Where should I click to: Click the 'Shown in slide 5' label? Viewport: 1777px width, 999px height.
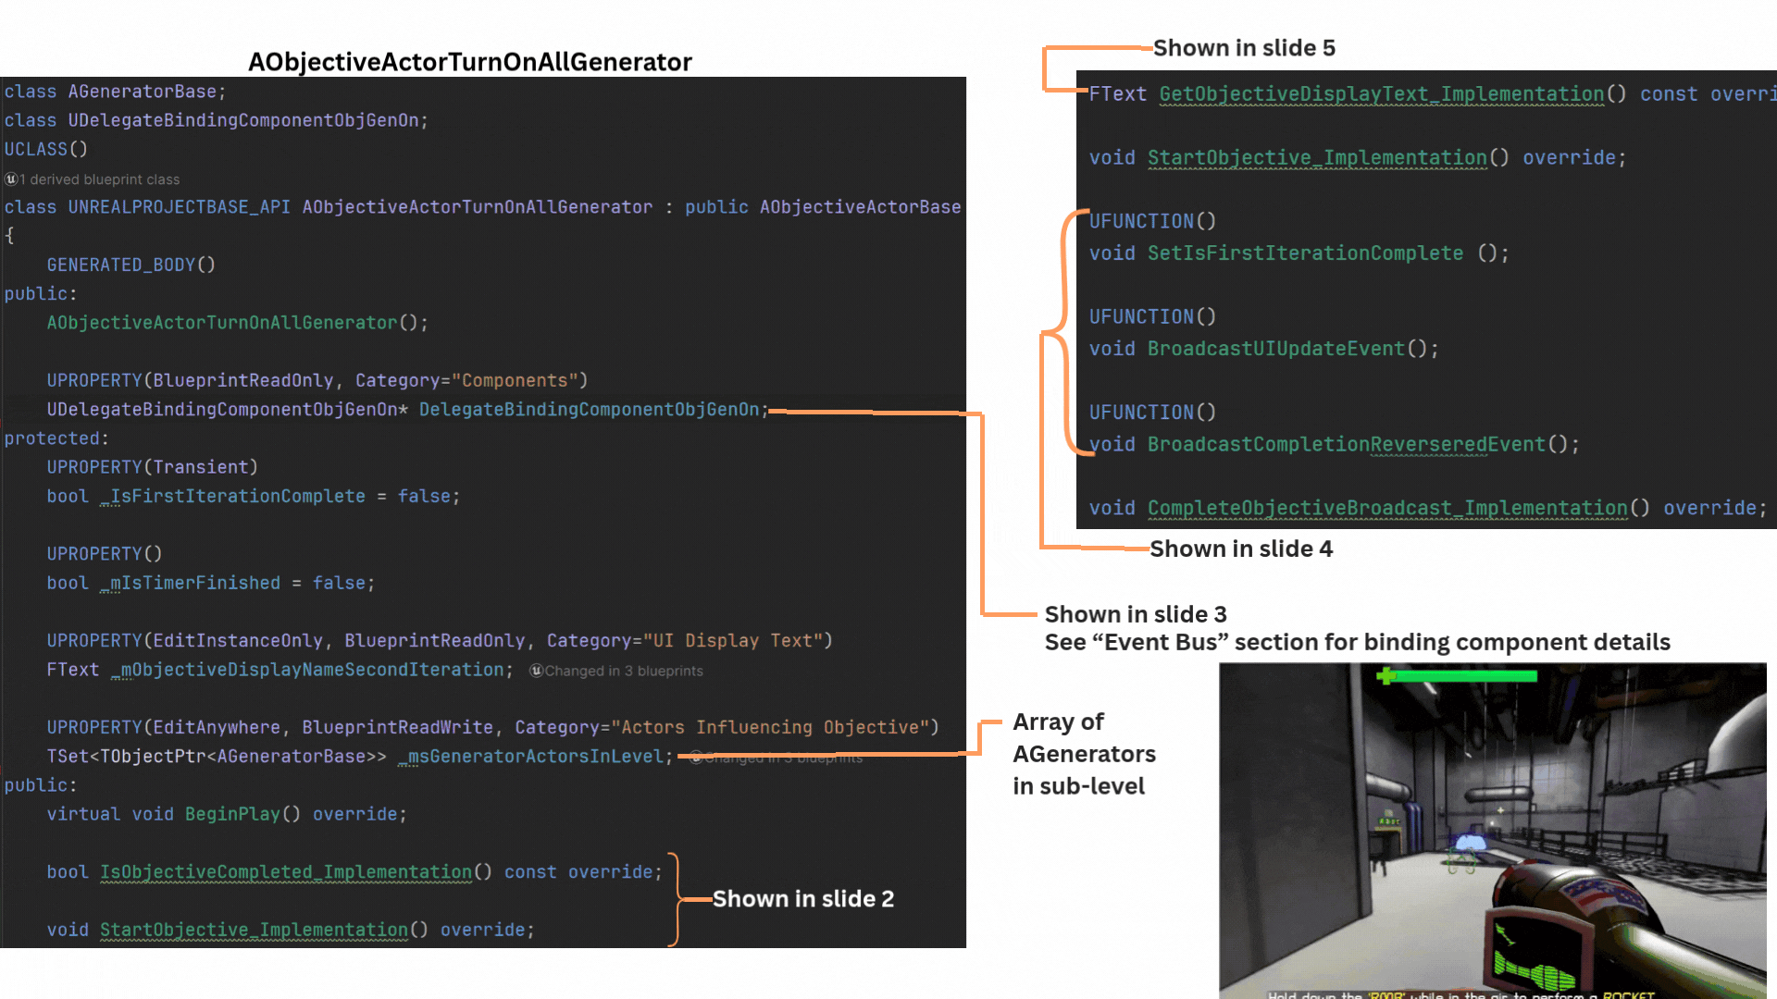coord(1243,48)
